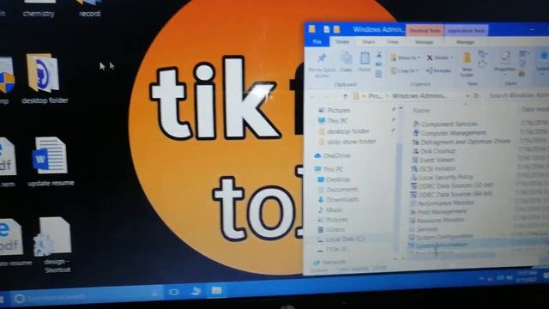549x309 pixels.
Task: Select Downloads in navigation pane
Action: click(338, 200)
